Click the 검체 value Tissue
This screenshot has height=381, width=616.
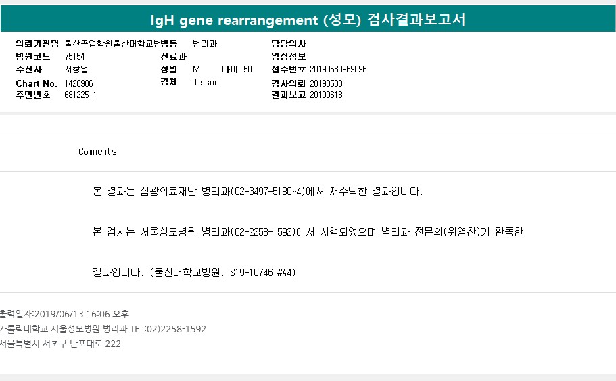coord(206,83)
